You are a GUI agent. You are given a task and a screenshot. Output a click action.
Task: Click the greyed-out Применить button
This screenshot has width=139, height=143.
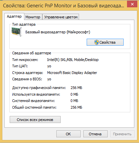point(122,134)
